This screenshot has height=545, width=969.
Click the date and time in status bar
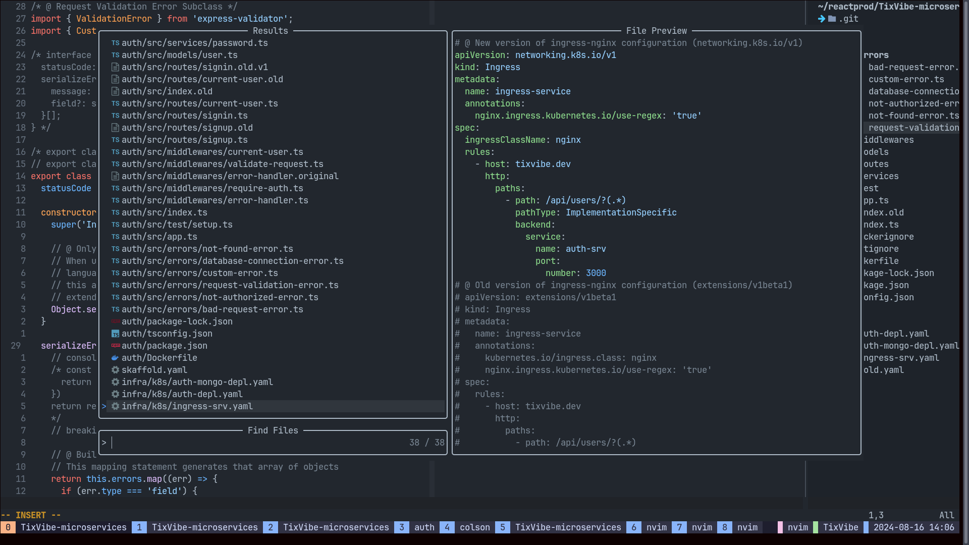coord(913,527)
